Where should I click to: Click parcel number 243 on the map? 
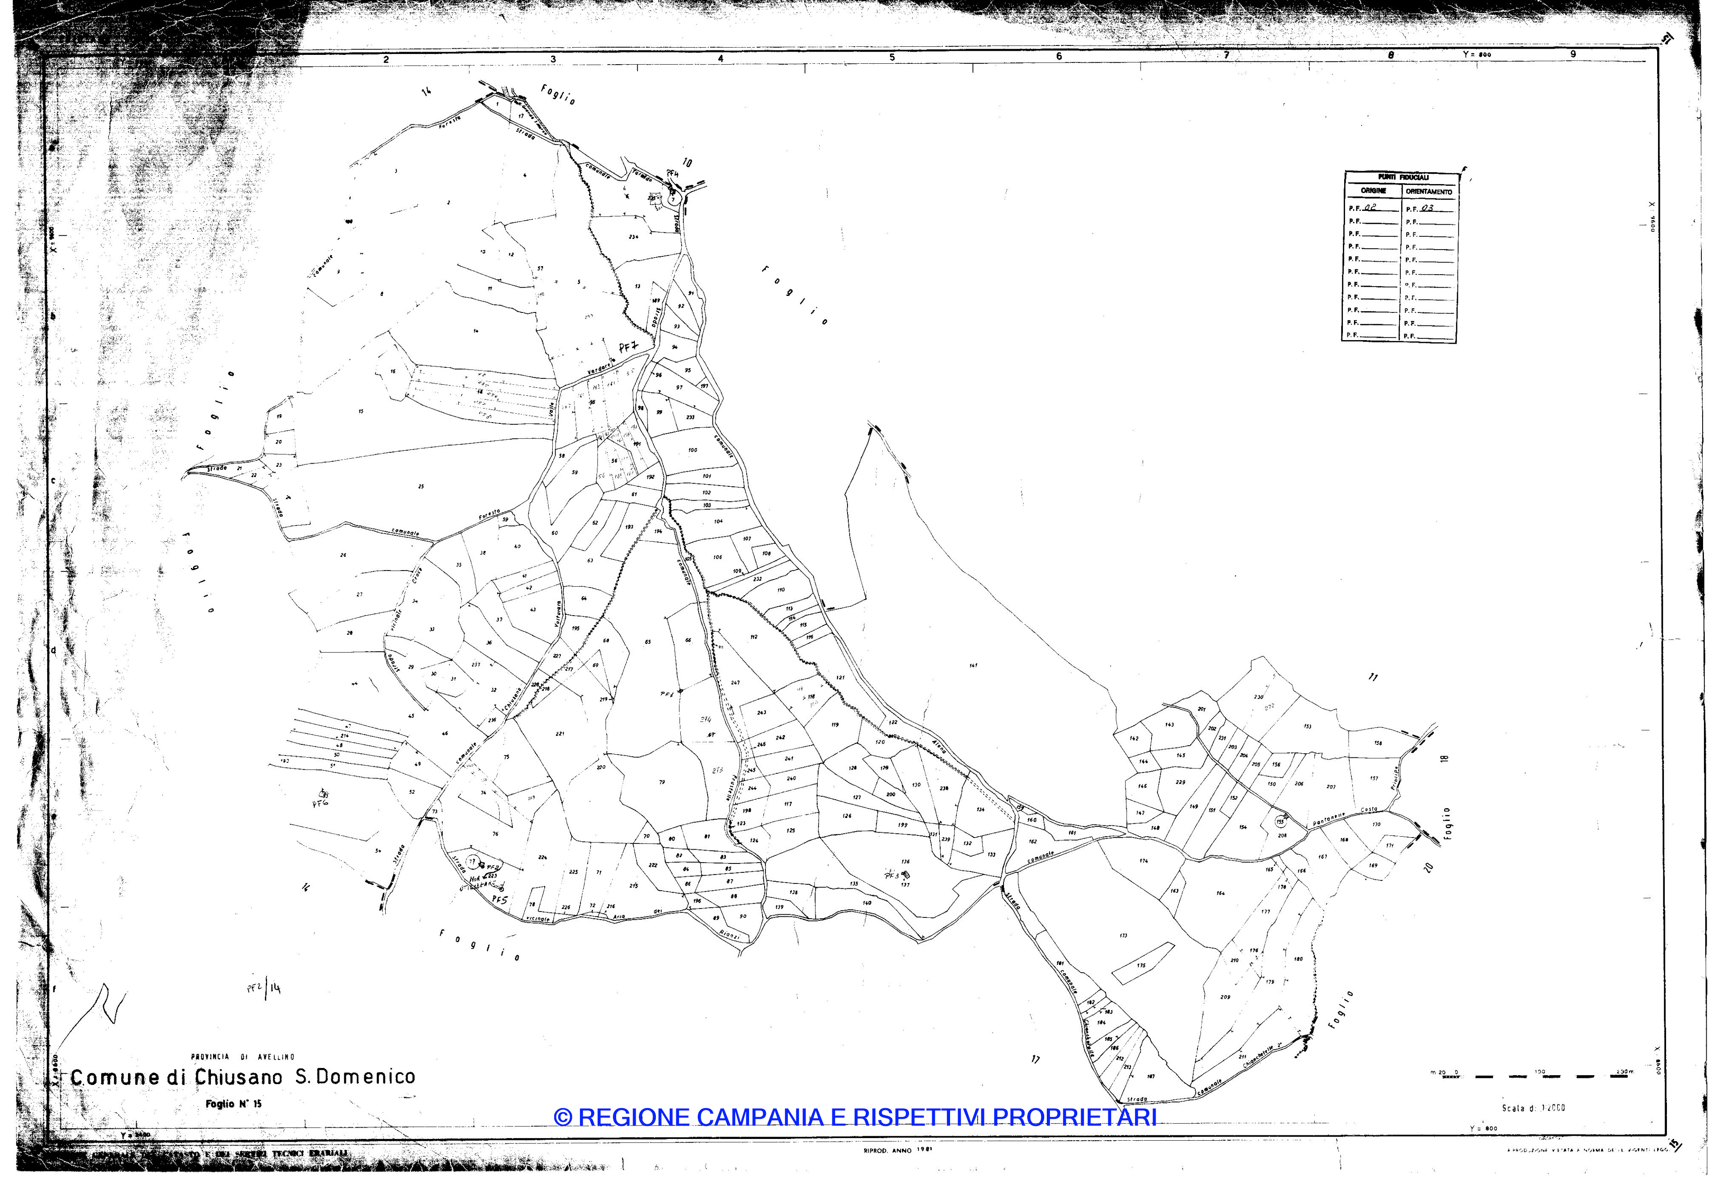point(761,713)
